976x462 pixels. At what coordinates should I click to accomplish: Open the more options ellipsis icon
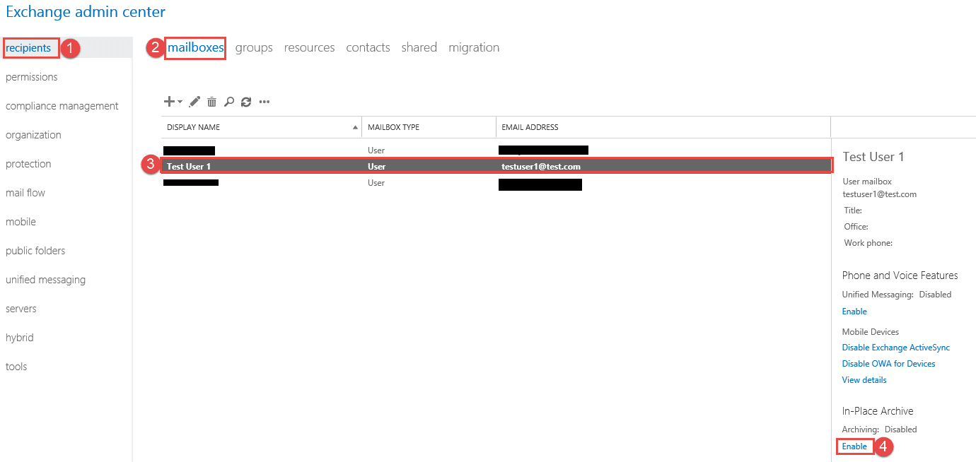[x=265, y=102]
